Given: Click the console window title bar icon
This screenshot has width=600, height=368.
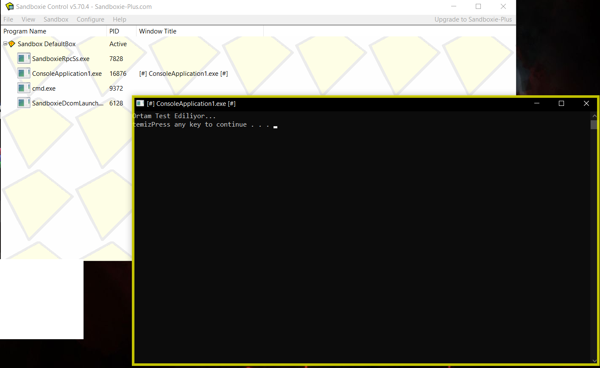Looking at the screenshot, I should (140, 103).
